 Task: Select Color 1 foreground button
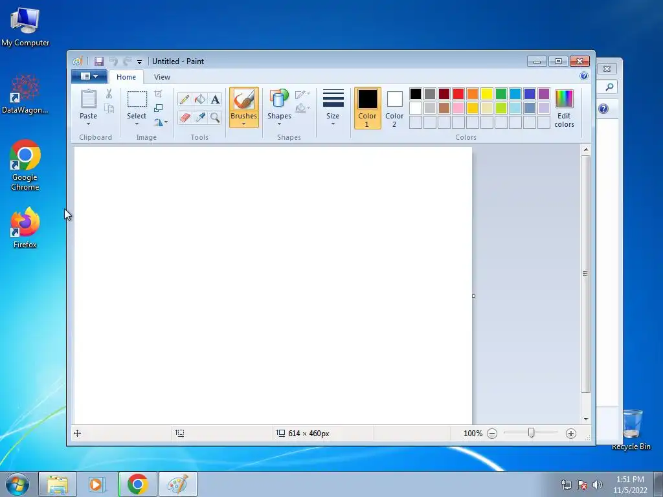coord(367,108)
